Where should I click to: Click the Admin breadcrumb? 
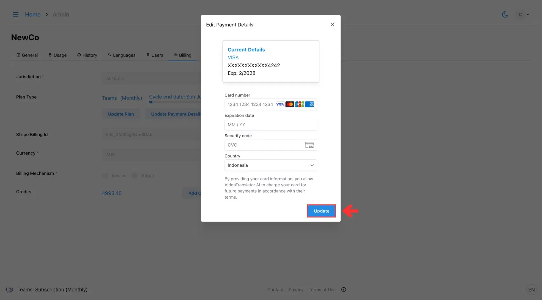point(61,14)
